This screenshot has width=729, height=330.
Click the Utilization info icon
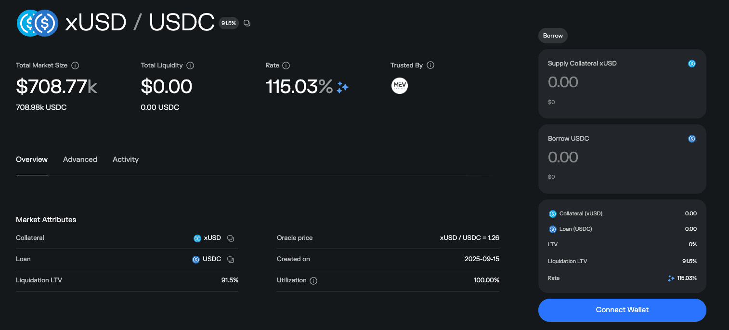(313, 280)
